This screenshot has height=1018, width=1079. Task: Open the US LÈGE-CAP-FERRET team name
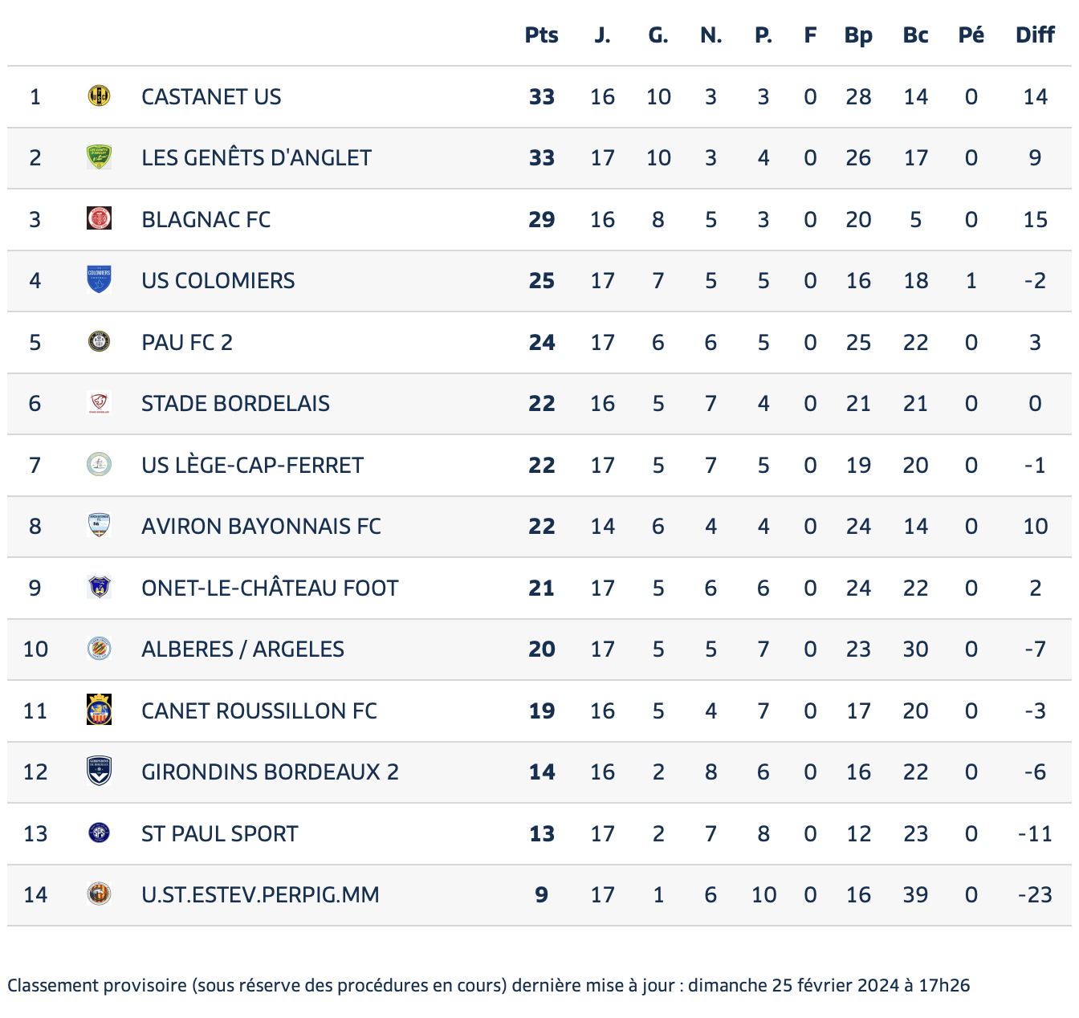(252, 465)
